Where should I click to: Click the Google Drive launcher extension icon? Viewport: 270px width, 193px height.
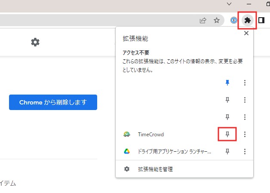tap(127, 151)
